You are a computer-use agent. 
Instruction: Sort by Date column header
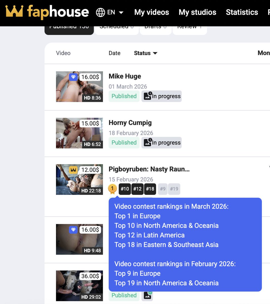tap(114, 53)
